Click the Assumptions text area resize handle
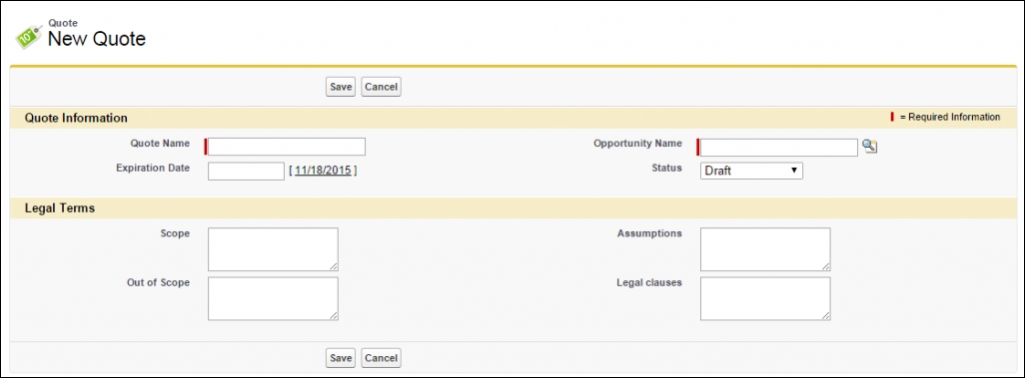1025x378 pixels. pyautogui.click(x=826, y=266)
